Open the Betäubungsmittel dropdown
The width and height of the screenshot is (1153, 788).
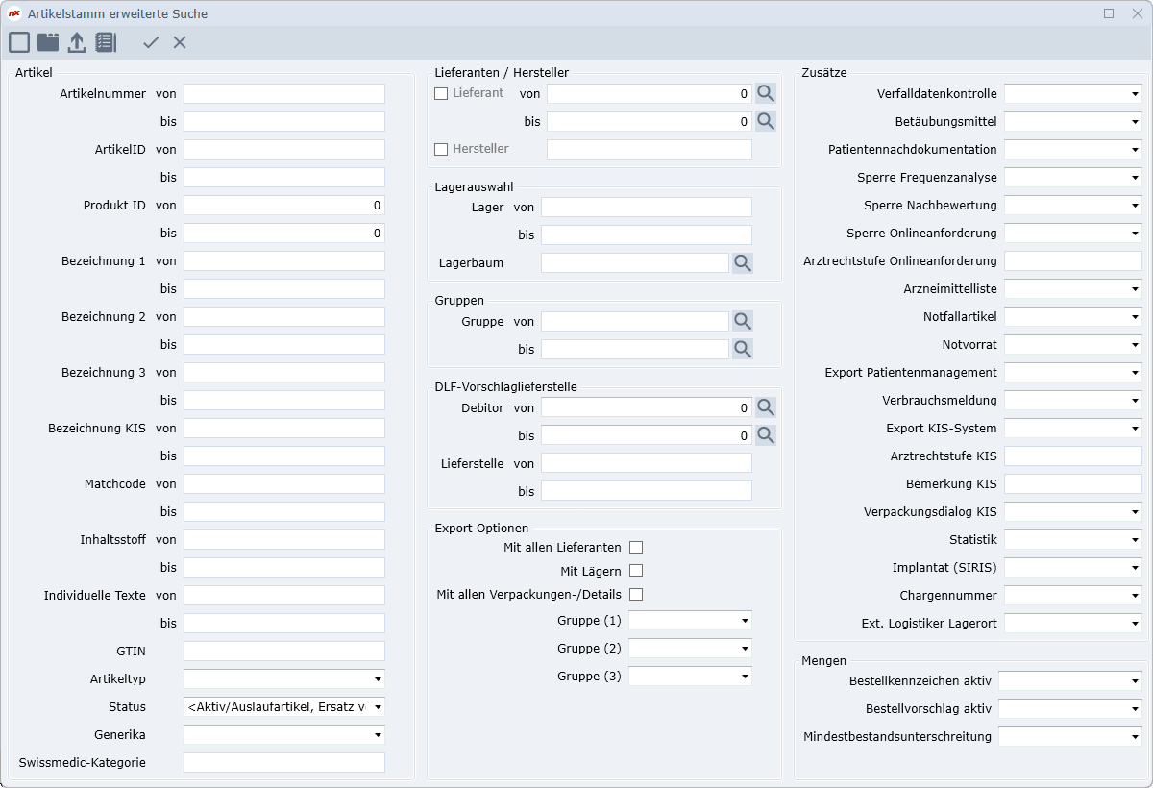tap(1135, 122)
